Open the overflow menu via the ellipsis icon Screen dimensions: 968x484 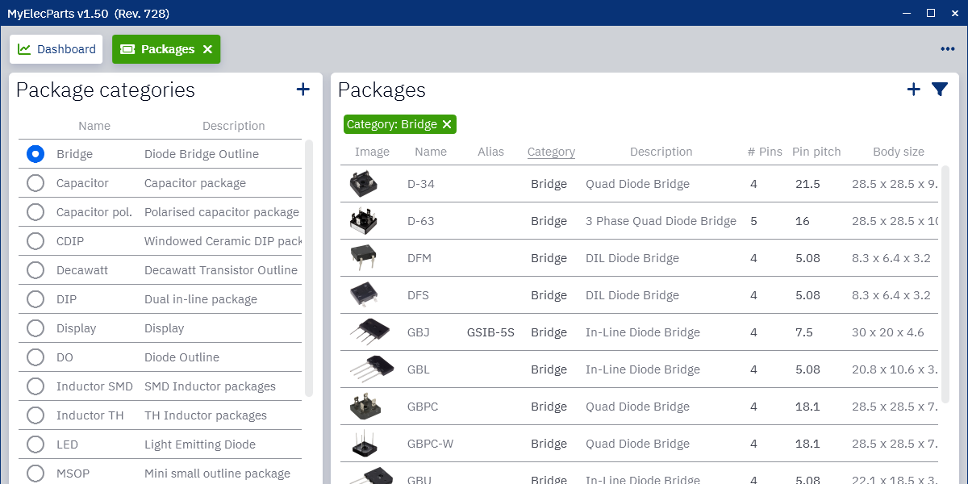click(x=947, y=48)
